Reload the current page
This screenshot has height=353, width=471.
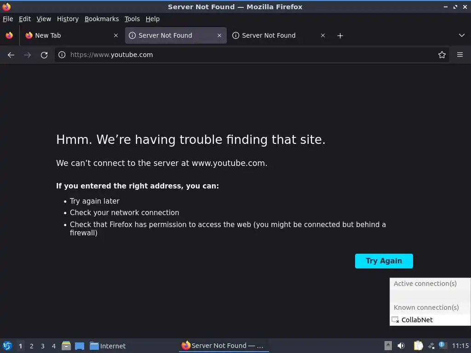44,55
